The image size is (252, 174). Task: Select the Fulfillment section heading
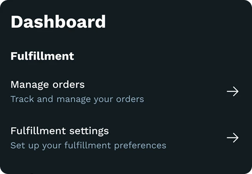click(42, 56)
